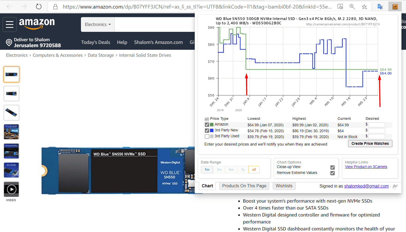This screenshot has height=232, width=406.
Task: Enable the 3rd Party Used checkbox
Action: (207, 136)
